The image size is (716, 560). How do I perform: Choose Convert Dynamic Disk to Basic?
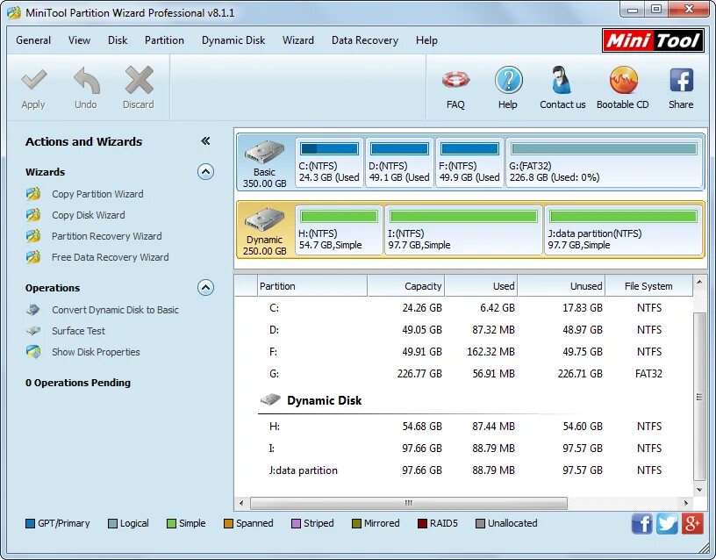(x=115, y=310)
